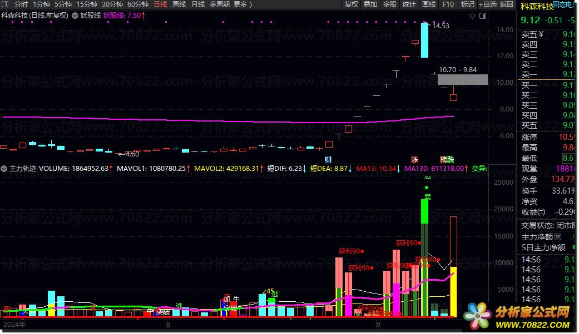Click the 复权 button
The height and width of the screenshot is (334, 579).
[351, 4]
